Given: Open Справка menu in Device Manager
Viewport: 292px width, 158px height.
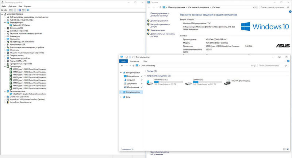Looking at the screenshot, I should [28, 6].
